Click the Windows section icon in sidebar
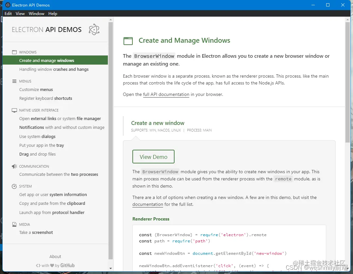353x274 pixels. coord(14,52)
